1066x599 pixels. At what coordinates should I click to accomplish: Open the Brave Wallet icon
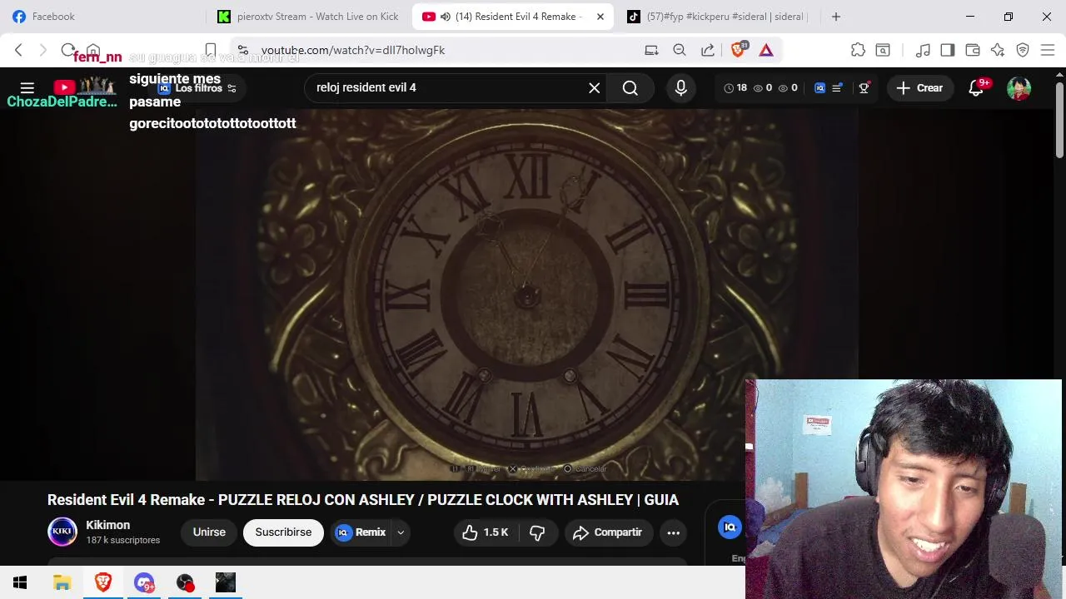coord(972,50)
